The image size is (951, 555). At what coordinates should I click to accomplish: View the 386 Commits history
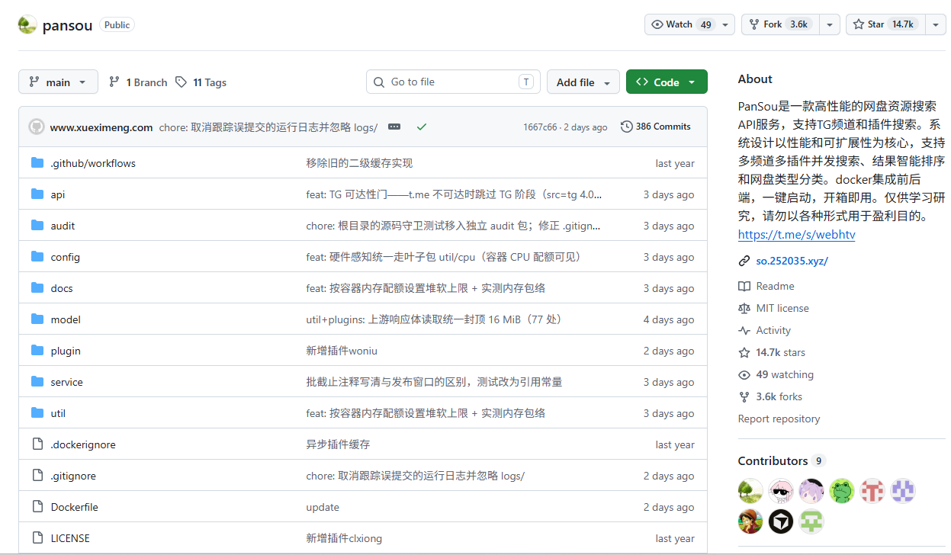(x=656, y=127)
